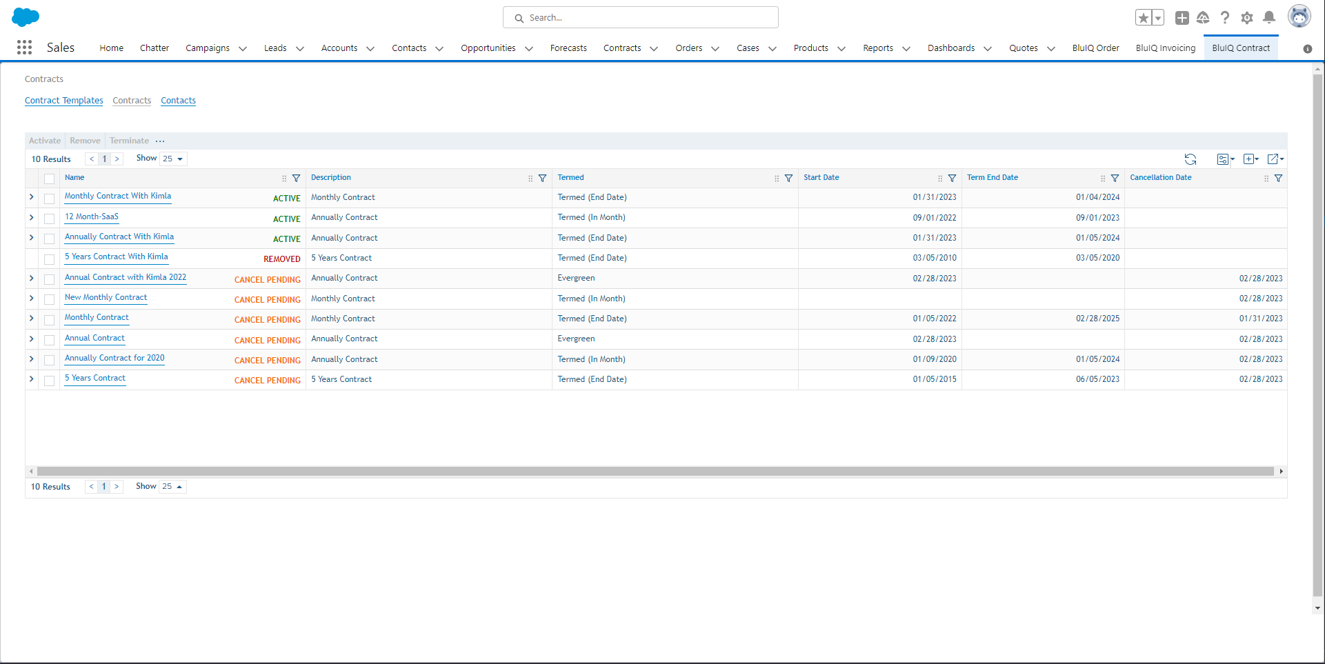Open the Chatter tab
Screen dimensions: 1325x664
(x=155, y=48)
